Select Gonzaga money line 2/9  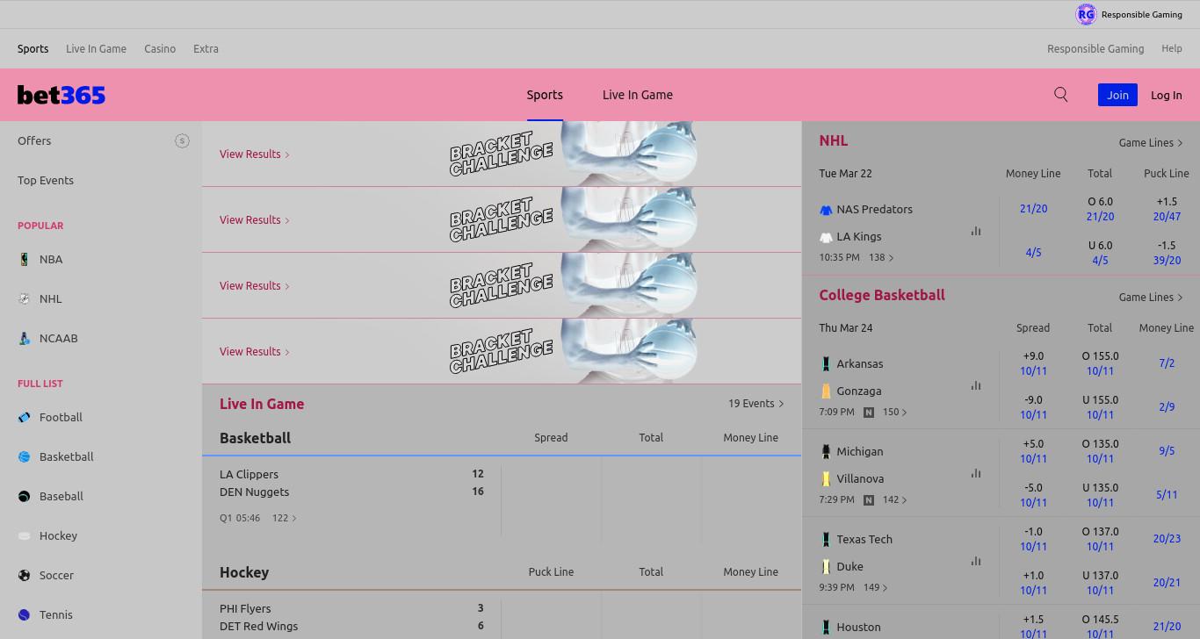pyautogui.click(x=1167, y=407)
